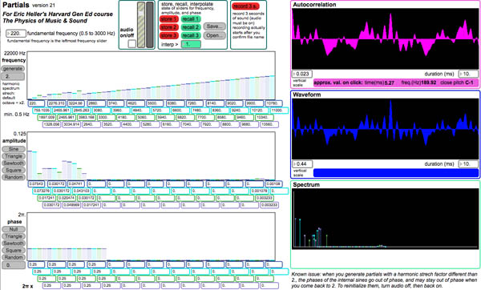Screen dimensions: 481x290
Task: Click the amplitude box reading 0.07543
Action: 37,184
